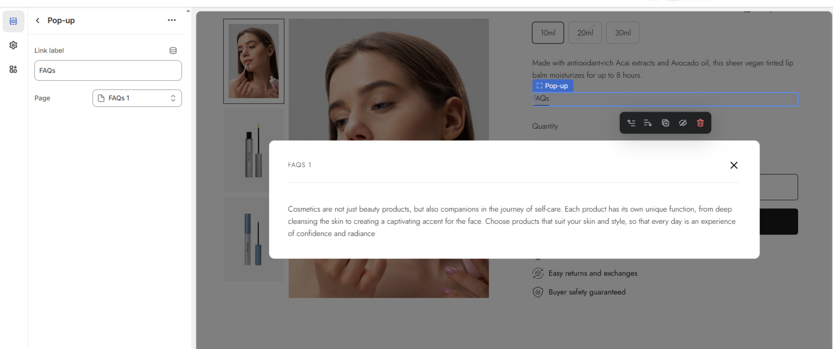
Task: Click the blue Pop-up block label tag
Action: coord(552,86)
